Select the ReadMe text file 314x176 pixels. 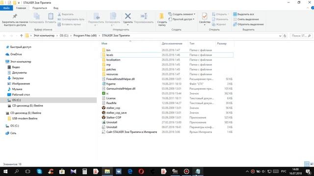click(x=111, y=103)
